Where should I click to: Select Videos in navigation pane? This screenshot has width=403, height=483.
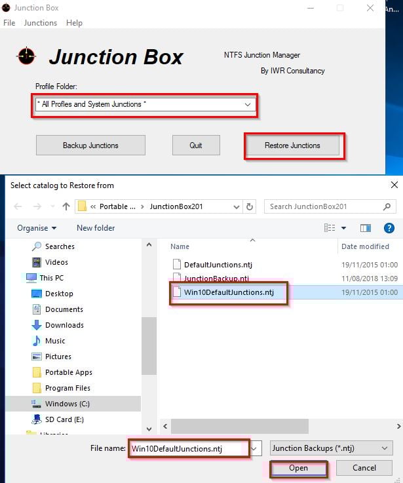coord(56,262)
